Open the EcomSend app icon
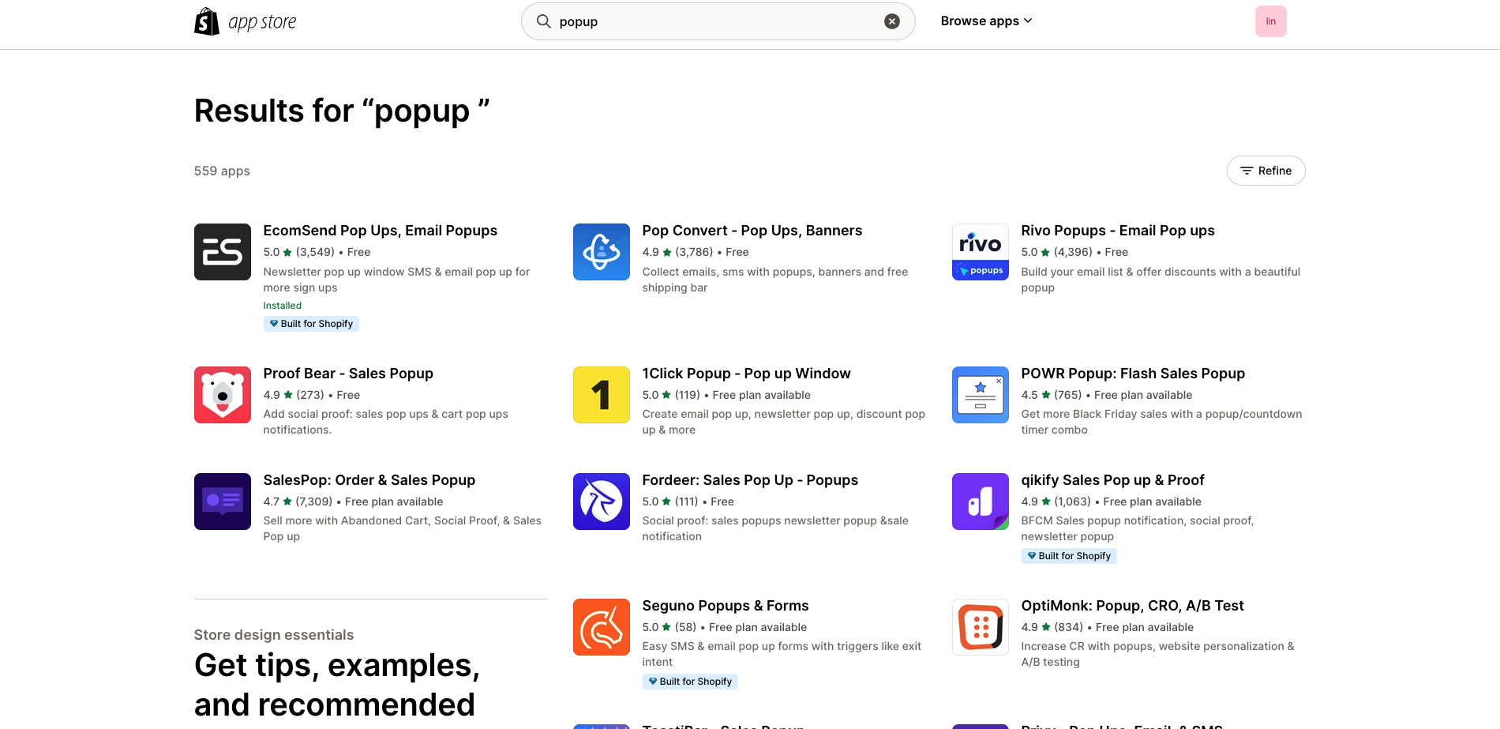The width and height of the screenshot is (1500, 729). click(223, 252)
